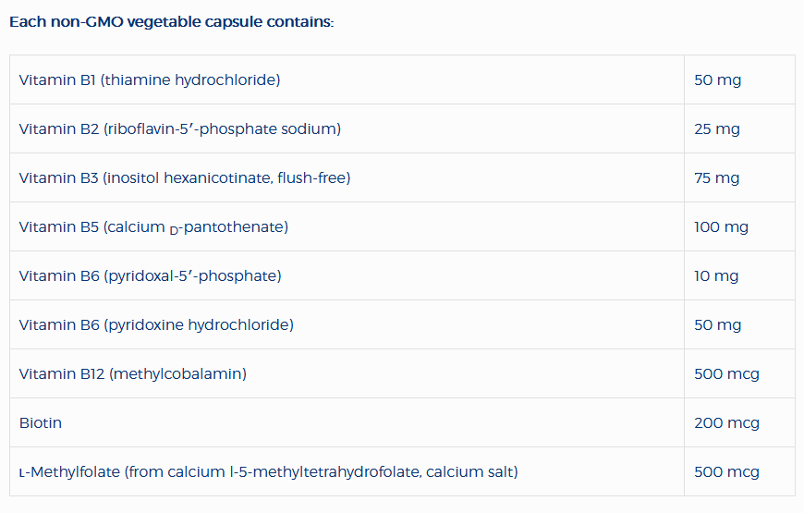This screenshot has height=513, width=804.
Task: Select the Vitamin B6 pyridoxine hydrochloride cell
Action: pyautogui.click(x=156, y=325)
